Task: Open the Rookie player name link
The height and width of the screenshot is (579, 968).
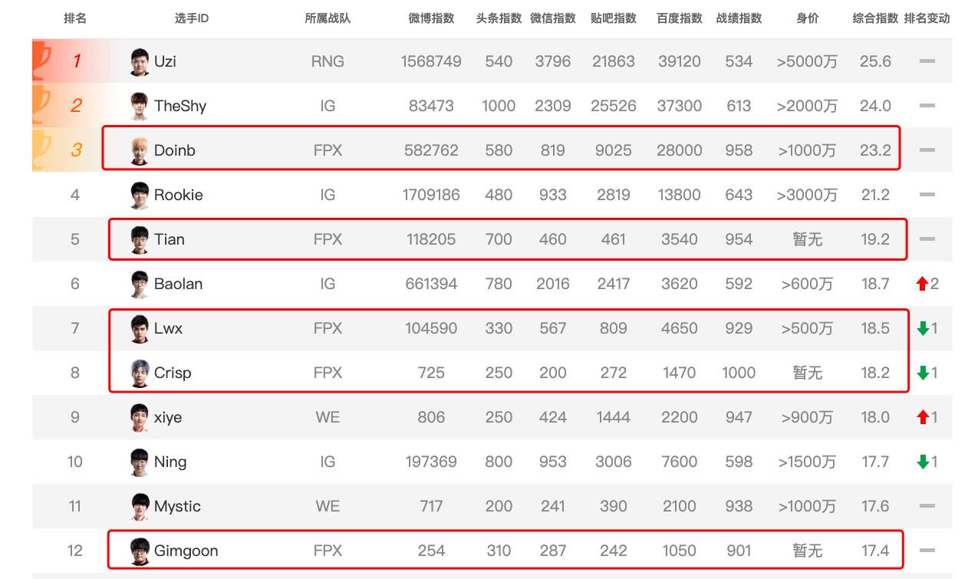Action: click(x=179, y=195)
